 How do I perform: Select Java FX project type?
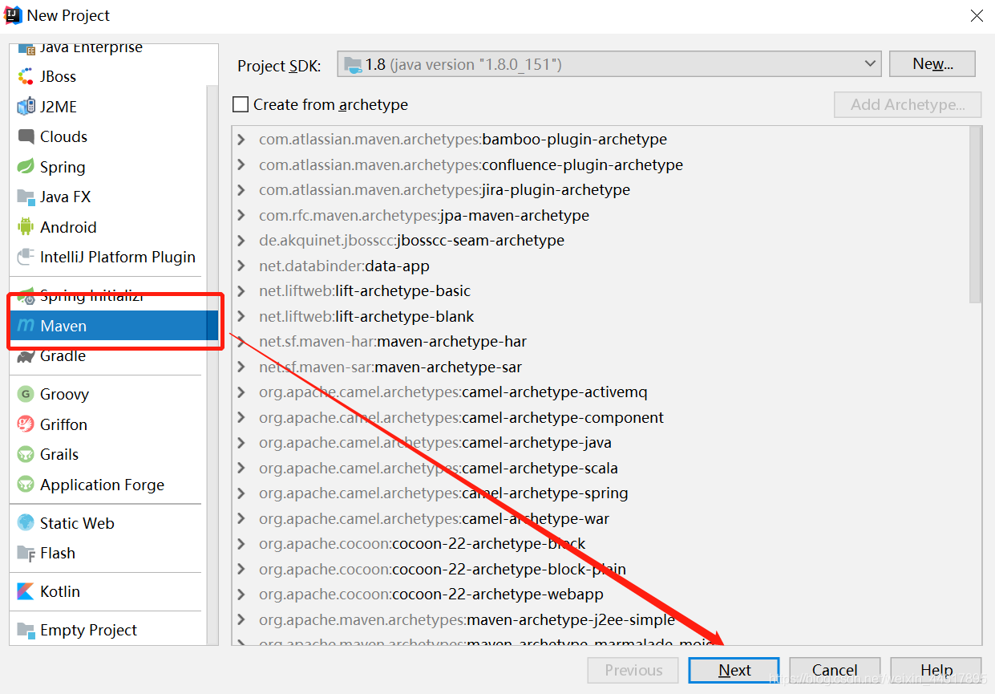point(107,197)
